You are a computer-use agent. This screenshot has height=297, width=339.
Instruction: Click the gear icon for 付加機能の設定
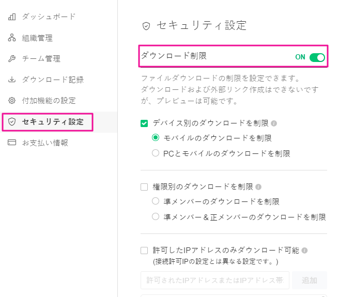click(x=12, y=101)
